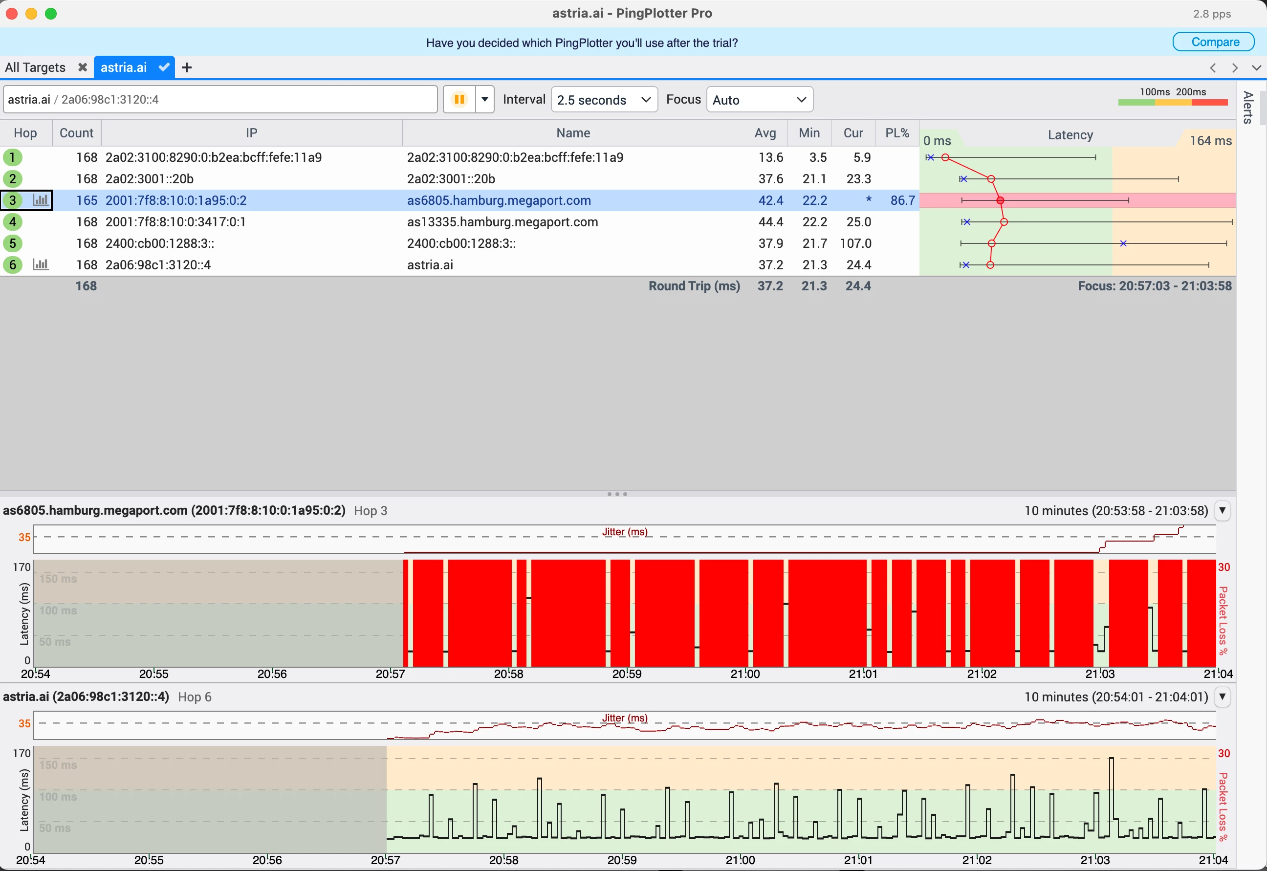Image resolution: width=1267 pixels, height=871 pixels.
Task: Open the Interval 2.5 seconds dropdown
Action: click(605, 99)
